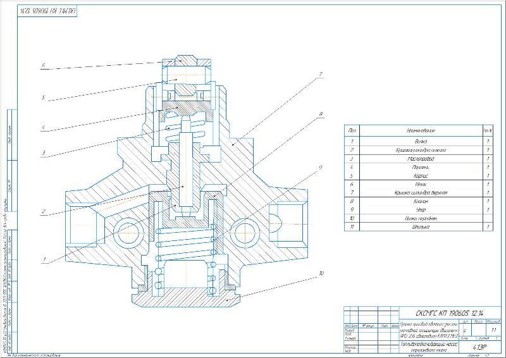Select callout number 10 on the drawing

click(x=321, y=273)
